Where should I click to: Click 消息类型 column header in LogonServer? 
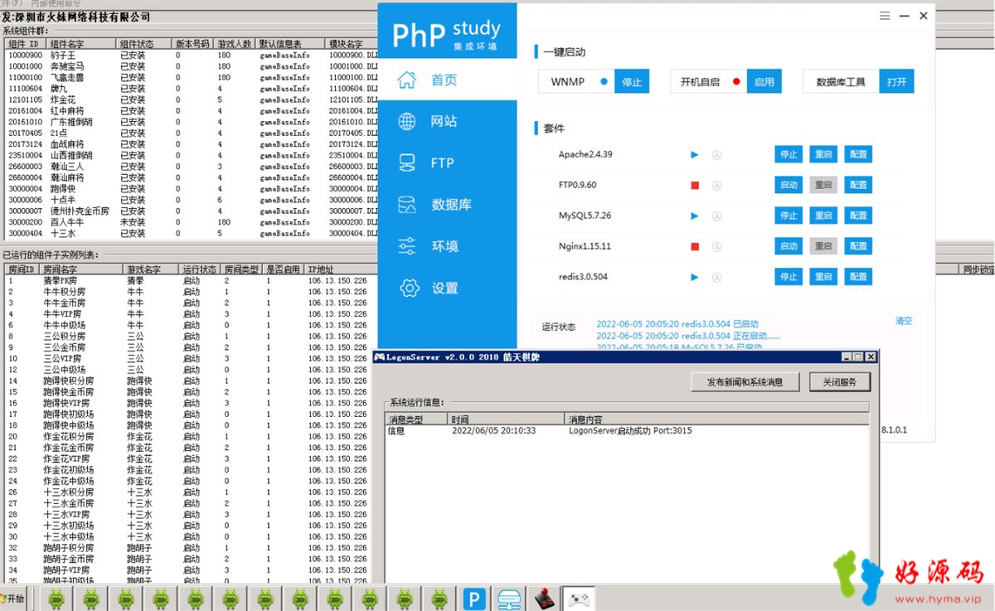click(418, 420)
